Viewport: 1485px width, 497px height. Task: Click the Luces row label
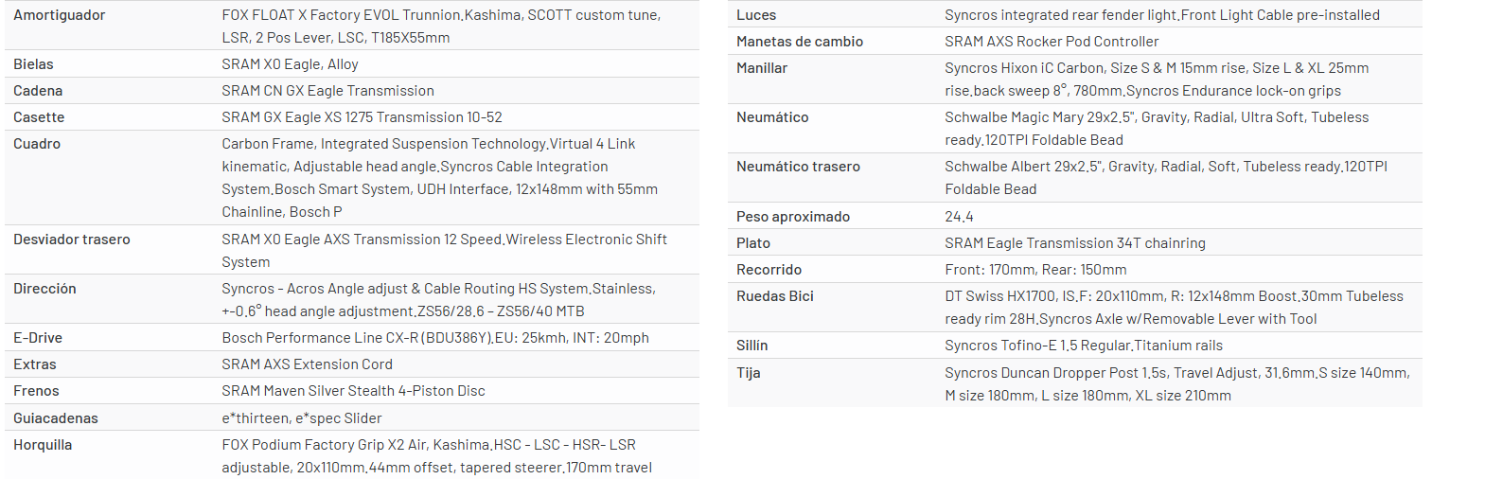(756, 15)
